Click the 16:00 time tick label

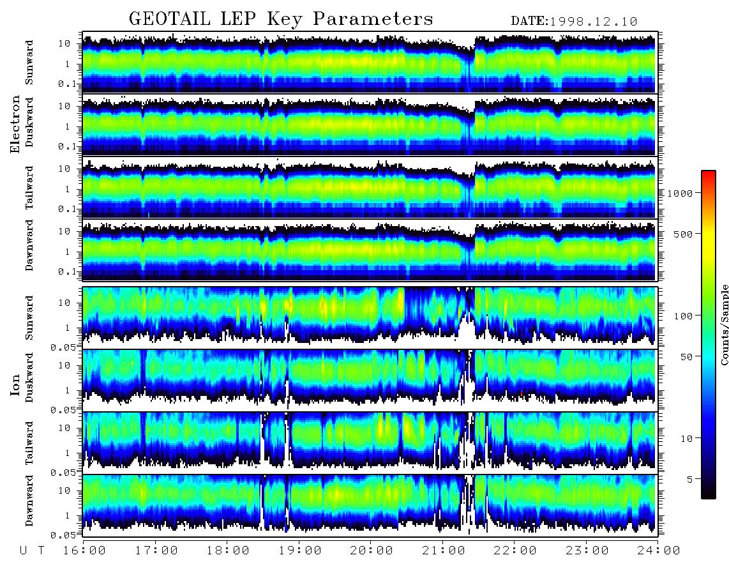[85, 551]
